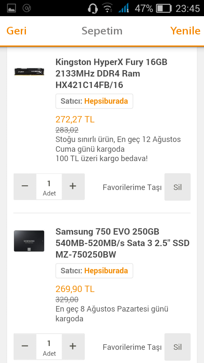Decrease Kingston RAM quantity with minus
204x363 pixels.
click(x=25, y=187)
